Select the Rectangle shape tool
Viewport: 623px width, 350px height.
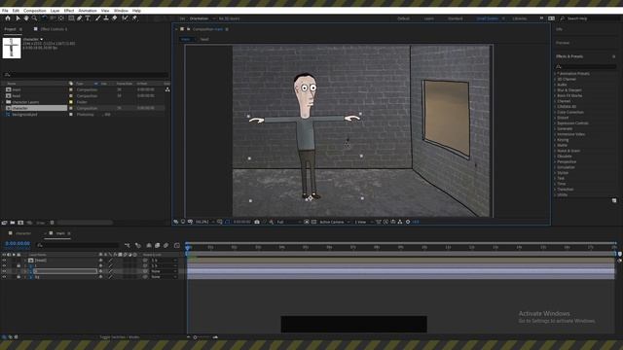[x=71, y=18]
